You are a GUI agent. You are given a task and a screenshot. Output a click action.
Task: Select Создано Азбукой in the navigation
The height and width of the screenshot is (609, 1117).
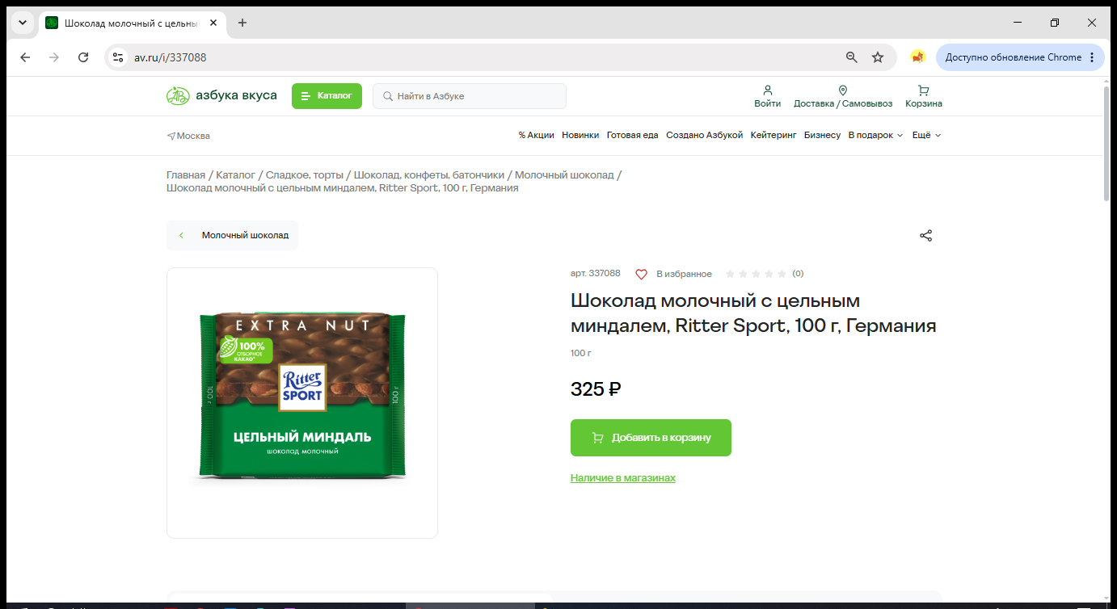tap(704, 135)
